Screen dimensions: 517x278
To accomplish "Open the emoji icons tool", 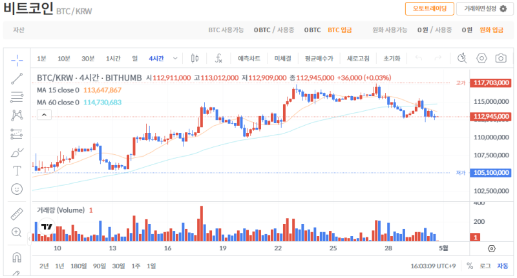I will tap(17, 189).
